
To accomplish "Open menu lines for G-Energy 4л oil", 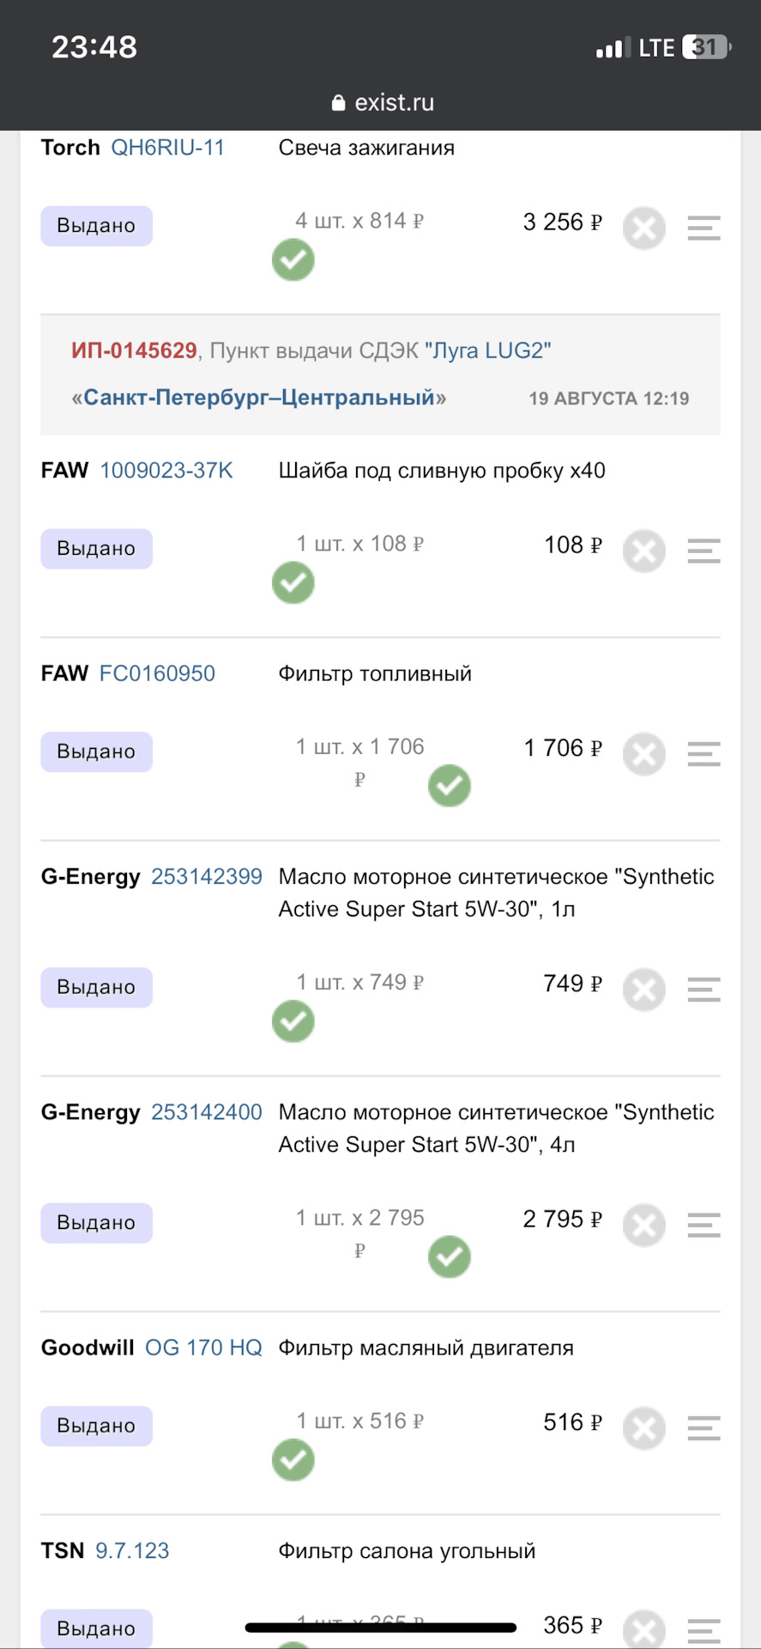I will 704,1226.
